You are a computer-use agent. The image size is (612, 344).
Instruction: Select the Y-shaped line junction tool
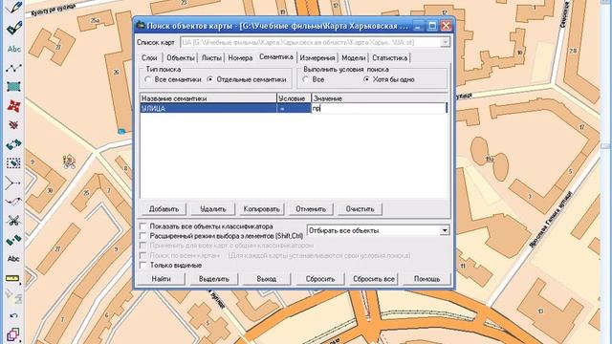click(x=13, y=183)
